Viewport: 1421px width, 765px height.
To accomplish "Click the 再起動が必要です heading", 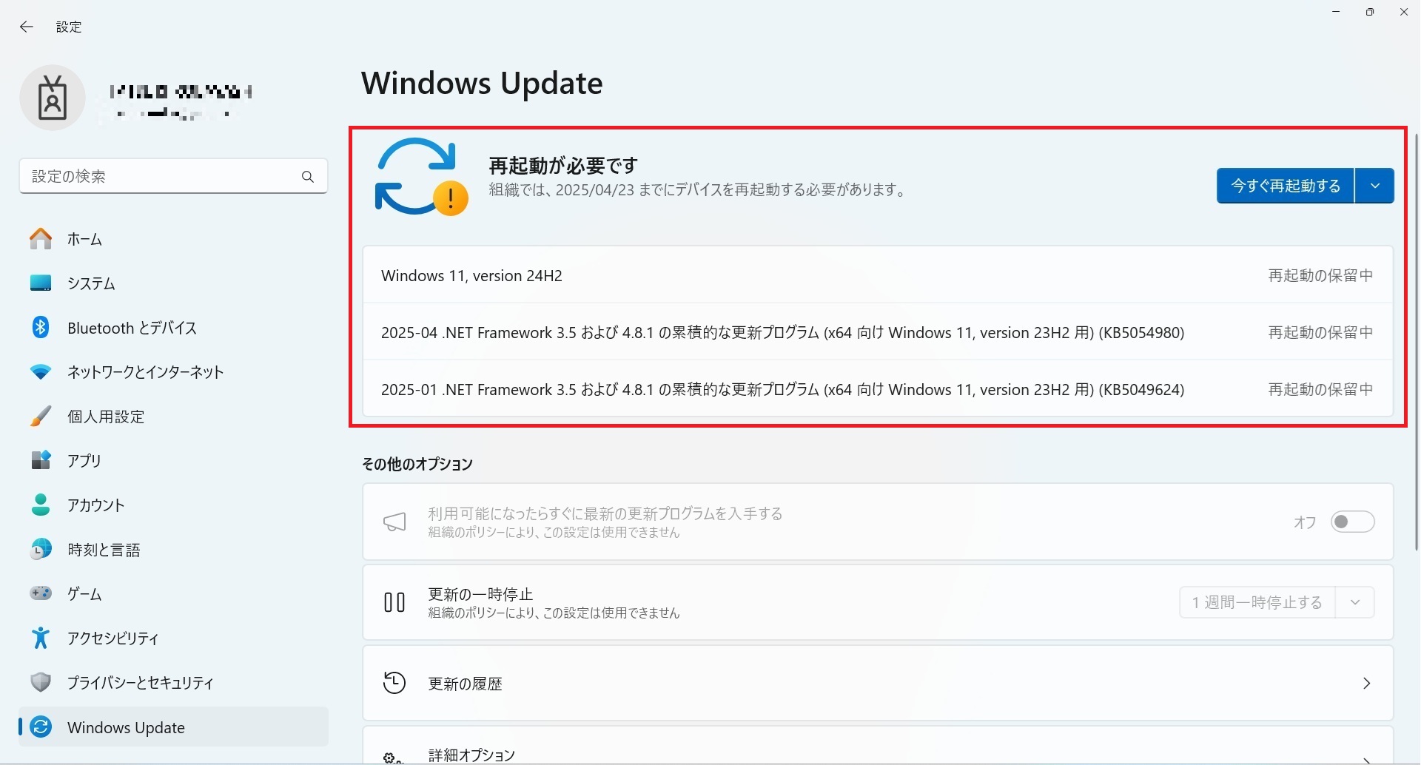I will (x=563, y=165).
